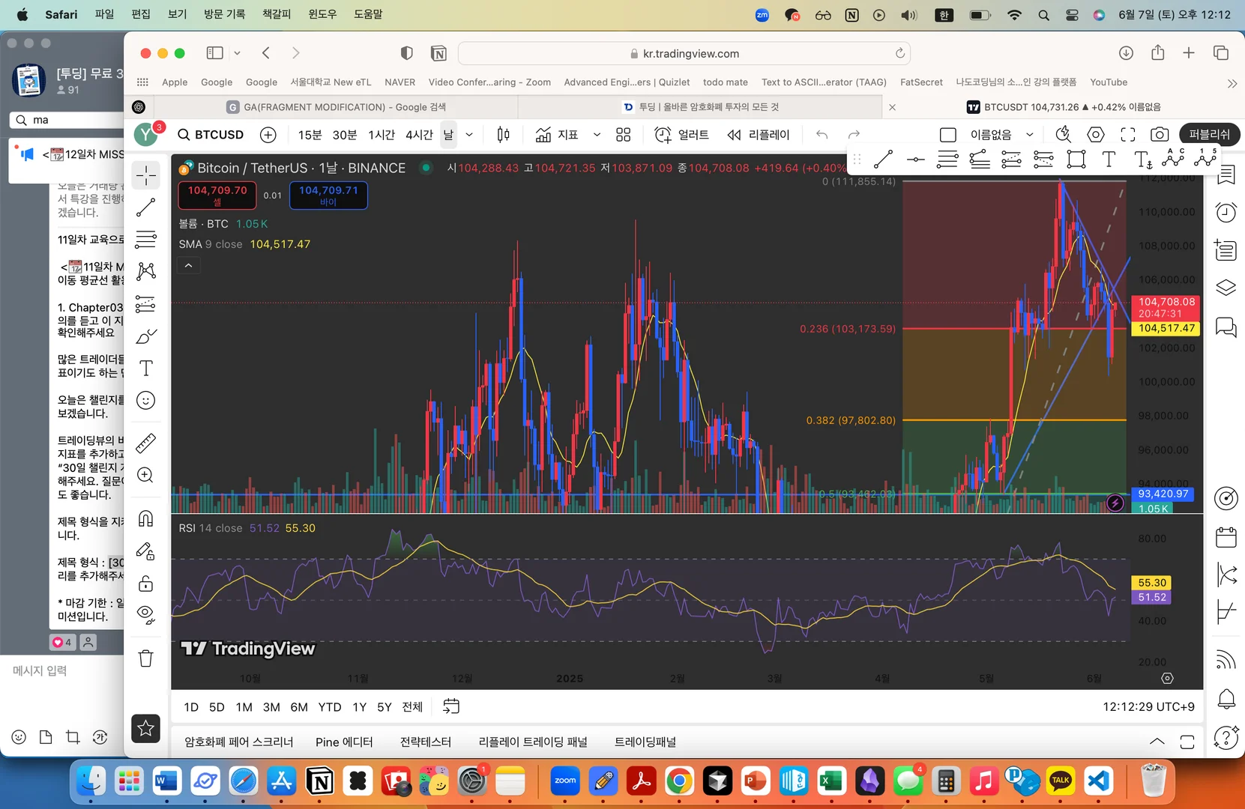The width and height of the screenshot is (1245, 809).
Task: Pick ABCD pattern in floating drawing toolbar
Action: (x=1173, y=159)
